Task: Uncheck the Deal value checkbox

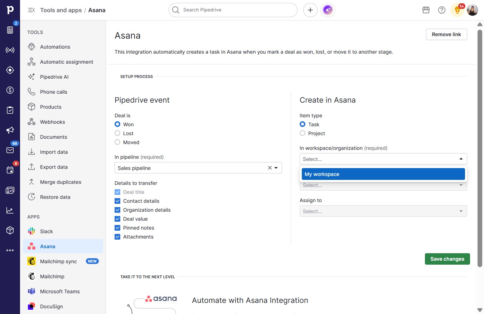Action: (117, 219)
